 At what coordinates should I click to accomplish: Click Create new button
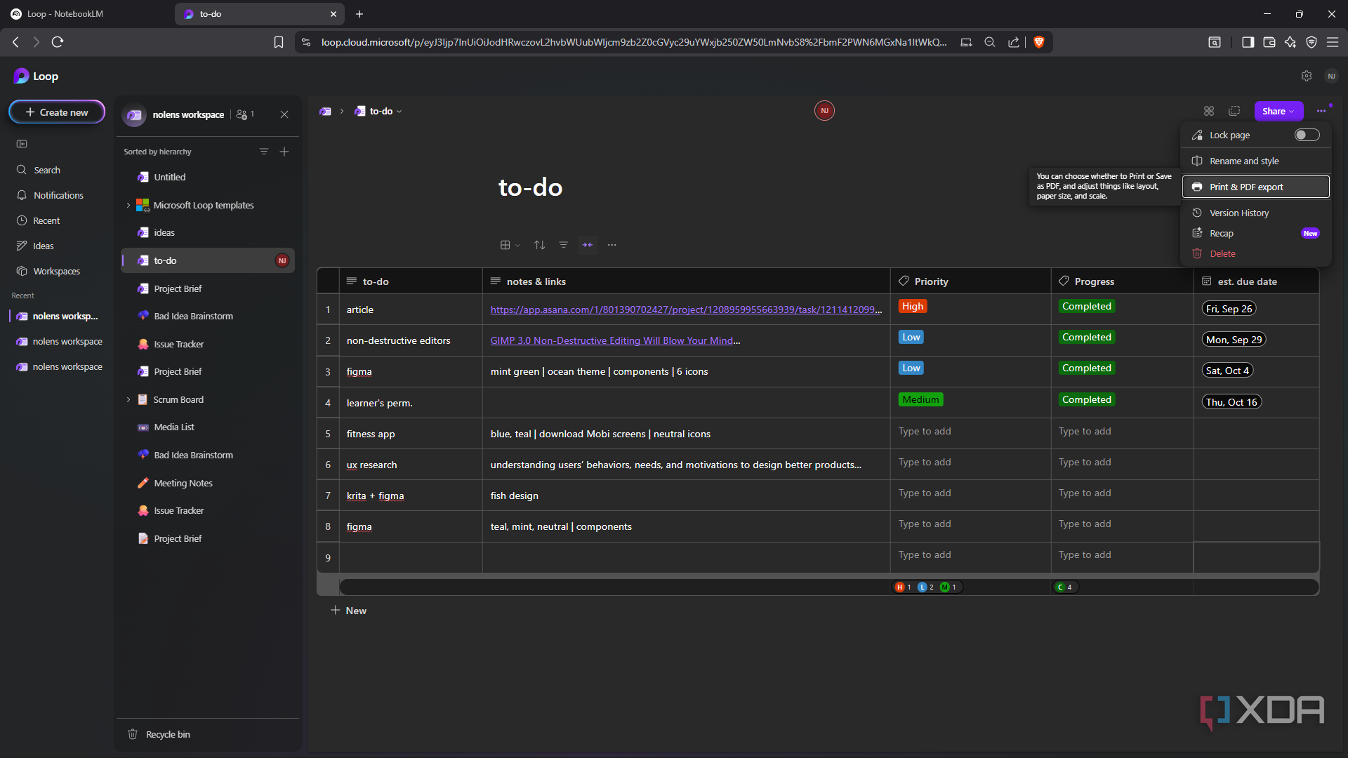point(57,112)
